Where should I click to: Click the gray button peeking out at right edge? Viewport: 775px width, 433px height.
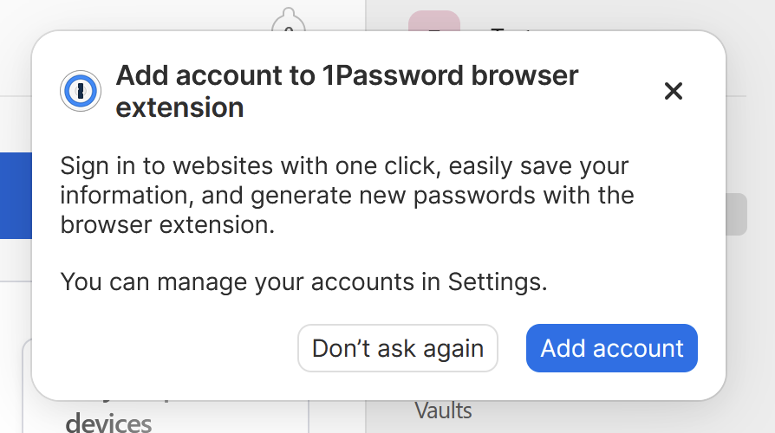pyautogui.click(x=736, y=214)
